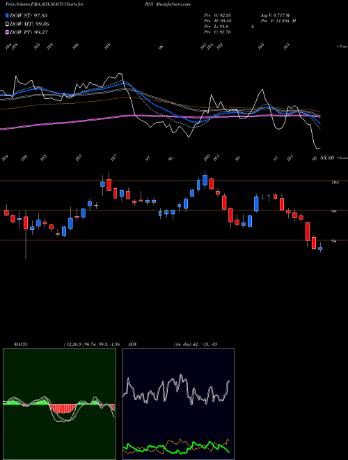Select the 'DOW ST: 97.83' legend text

pyautogui.click(x=29, y=15)
